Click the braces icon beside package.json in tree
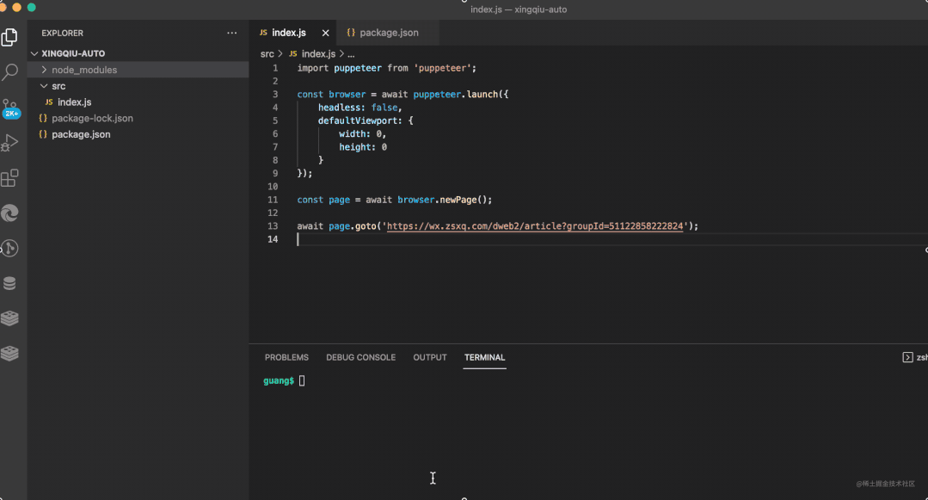The image size is (928, 500). tap(43, 134)
